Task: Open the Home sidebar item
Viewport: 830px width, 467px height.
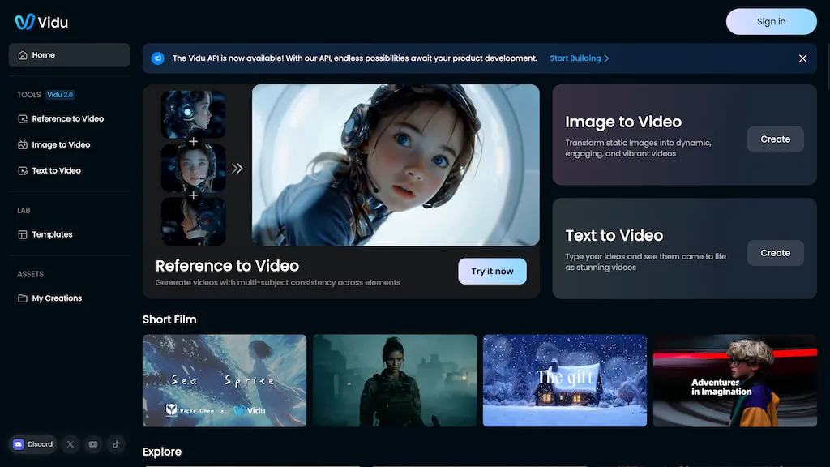Action: pos(69,55)
